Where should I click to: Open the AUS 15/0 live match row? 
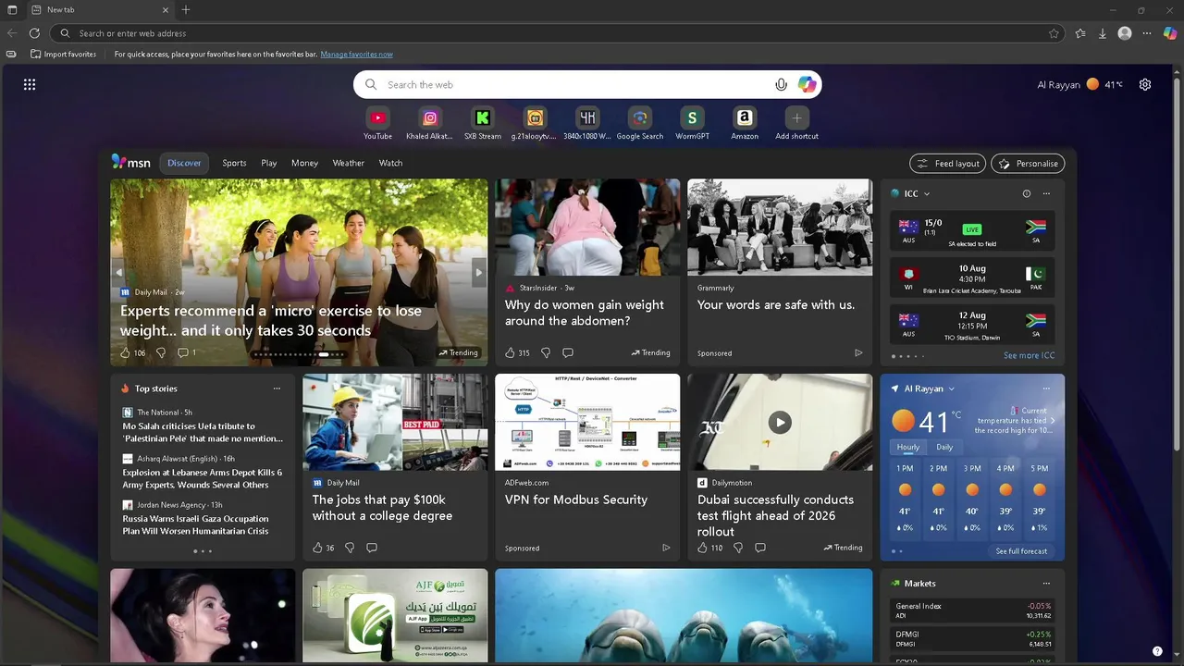972,231
